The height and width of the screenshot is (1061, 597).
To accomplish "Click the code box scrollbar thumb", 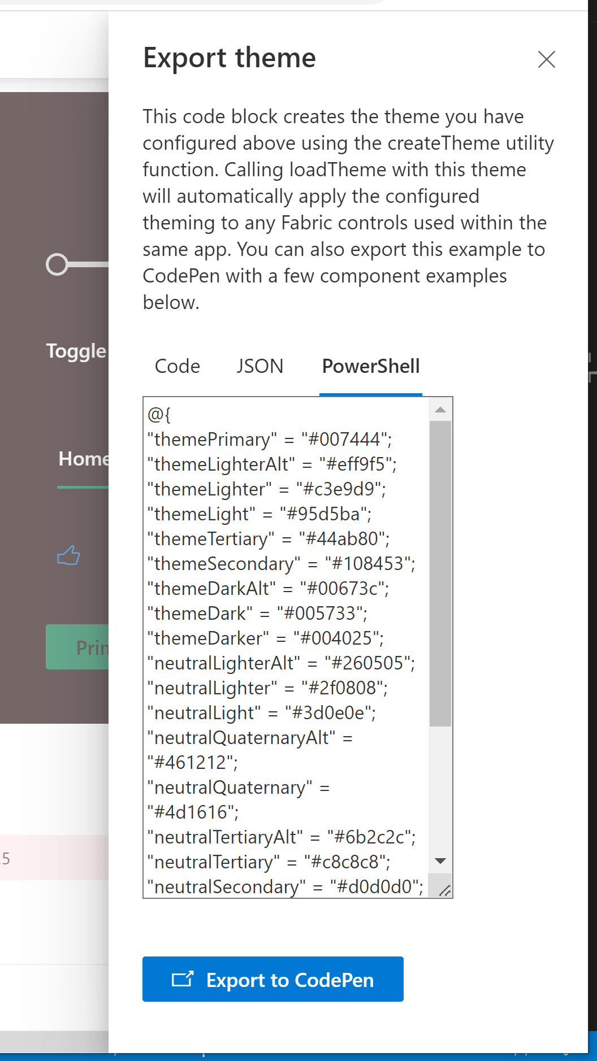I will point(440,573).
